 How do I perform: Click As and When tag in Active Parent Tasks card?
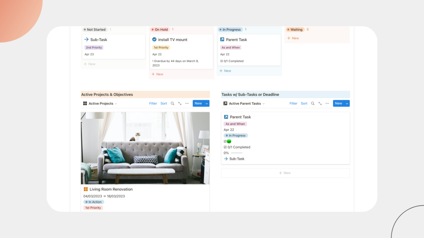[x=235, y=124]
